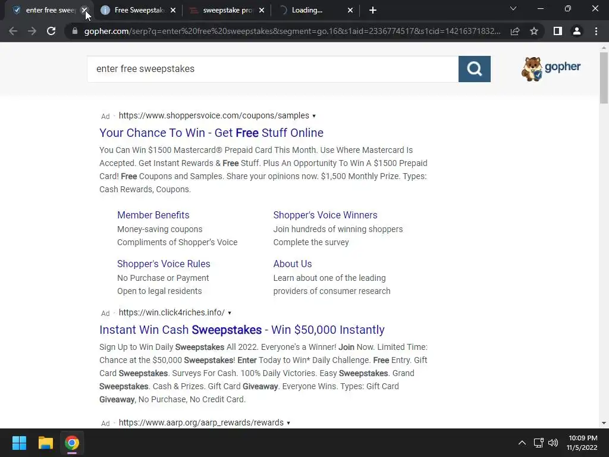
Task: Show hidden system tray icons
Action: pyautogui.click(x=522, y=443)
